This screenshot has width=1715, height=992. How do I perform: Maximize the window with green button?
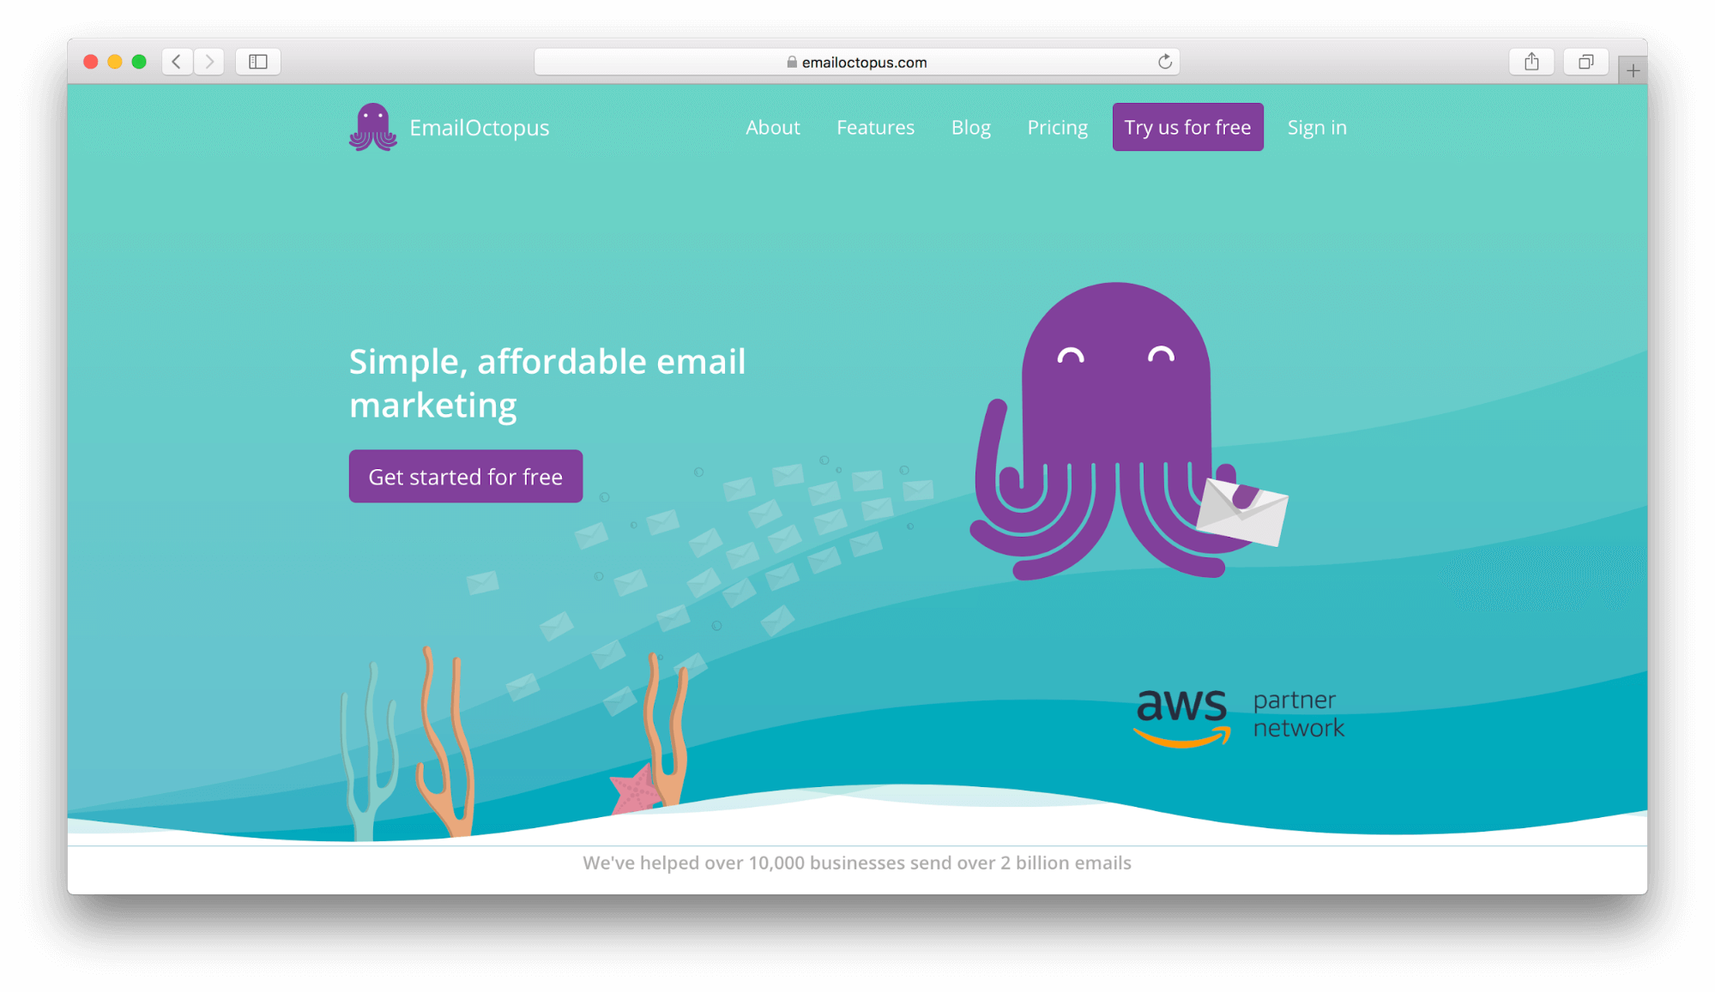(x=139, y=62)
